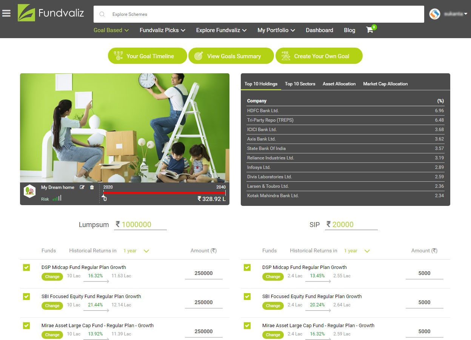The width and height of the screenshot is (471, 340).
Task: Change the SBI Focused Equity fund in SIP
Action: pos(273,306)
